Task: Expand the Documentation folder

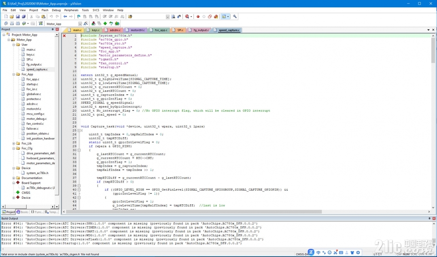Action: (x=14, y=178)
